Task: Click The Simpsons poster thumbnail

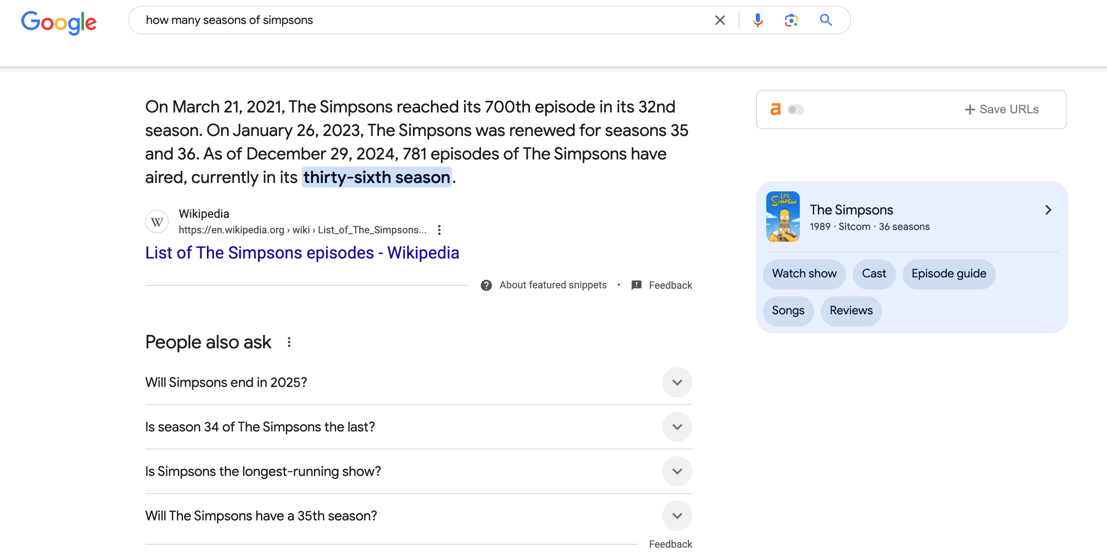Action: (x=783, y=217)
